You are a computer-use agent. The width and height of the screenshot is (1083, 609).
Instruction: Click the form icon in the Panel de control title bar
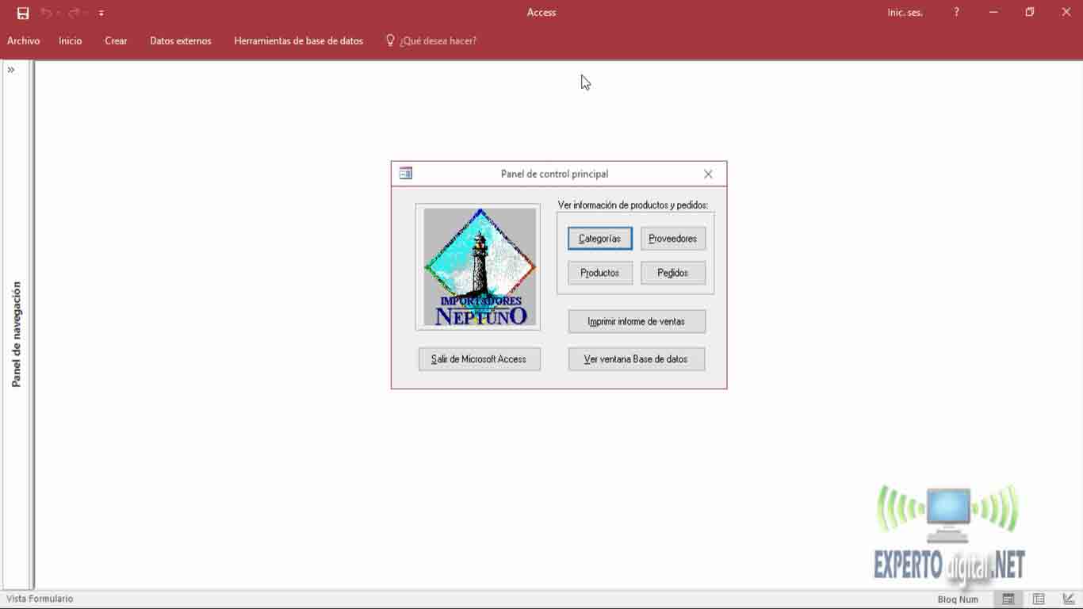coord(406,174)
